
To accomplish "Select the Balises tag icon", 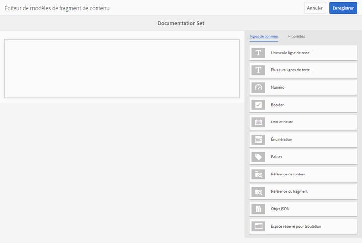I will click(x=258, y=157).
